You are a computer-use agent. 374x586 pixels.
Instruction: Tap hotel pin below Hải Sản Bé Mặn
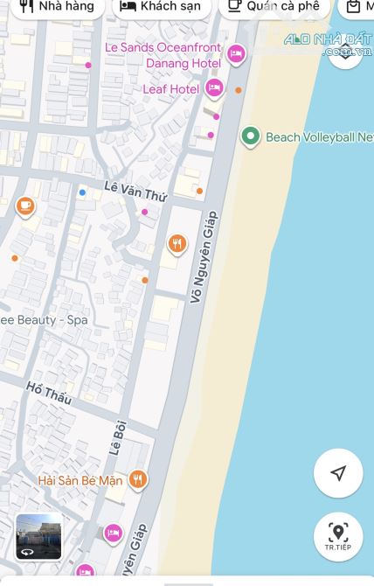[x=114, y=534]
